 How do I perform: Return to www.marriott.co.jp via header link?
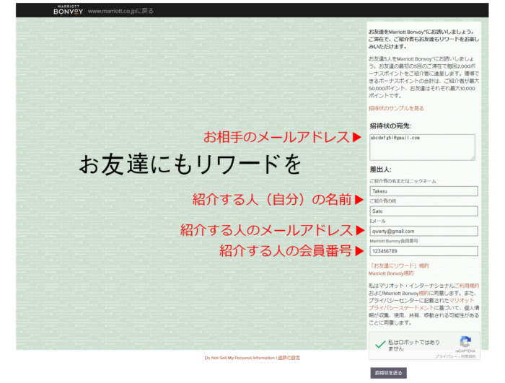click(120, 11)
